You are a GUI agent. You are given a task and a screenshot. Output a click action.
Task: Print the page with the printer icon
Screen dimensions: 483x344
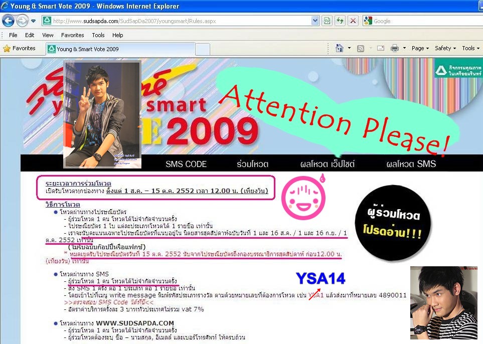(x=395, y=48)
